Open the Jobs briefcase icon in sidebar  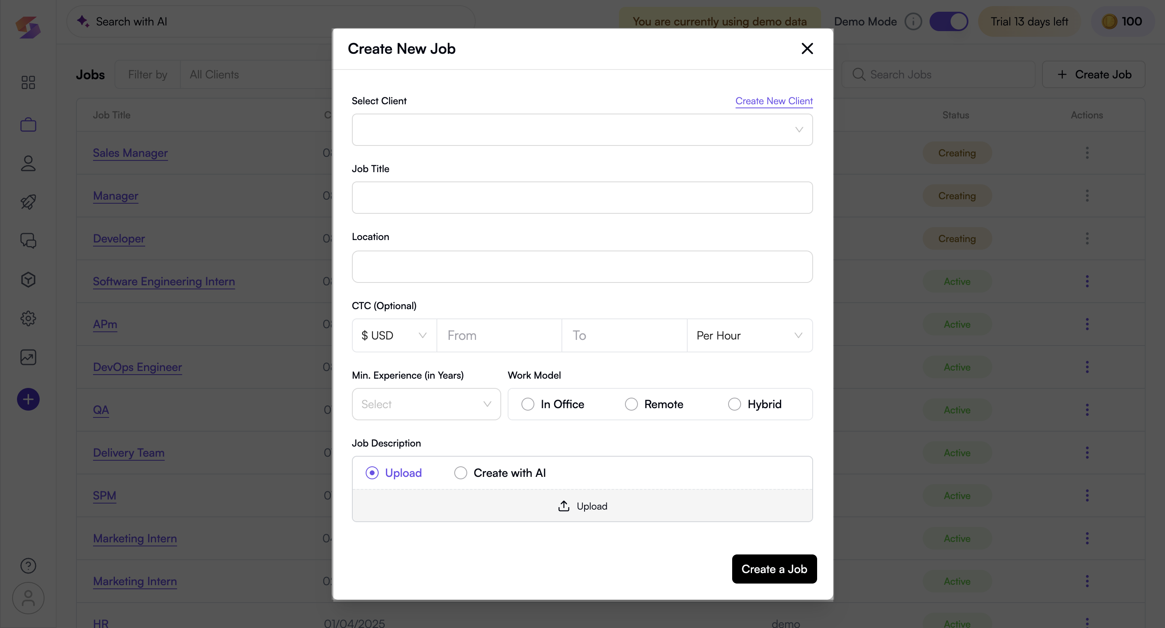pyautogui.click(x=28, y=124)
